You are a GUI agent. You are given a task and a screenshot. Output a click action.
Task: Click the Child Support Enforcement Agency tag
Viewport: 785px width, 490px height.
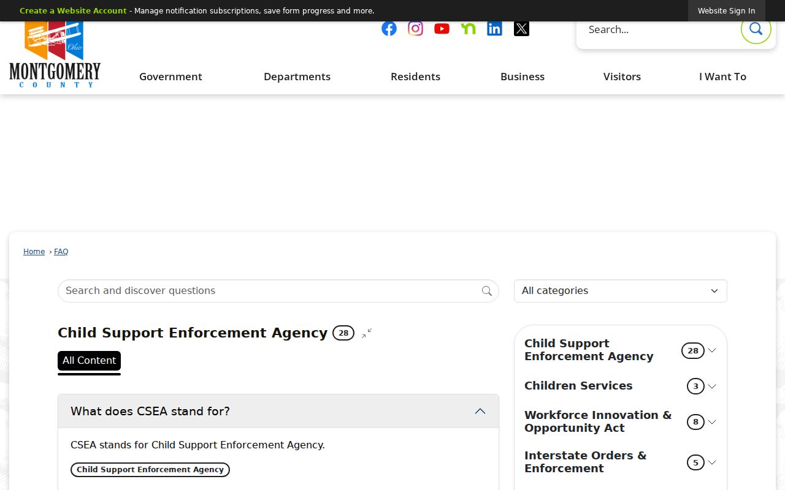pyautogui.click(x=150, y=470)
